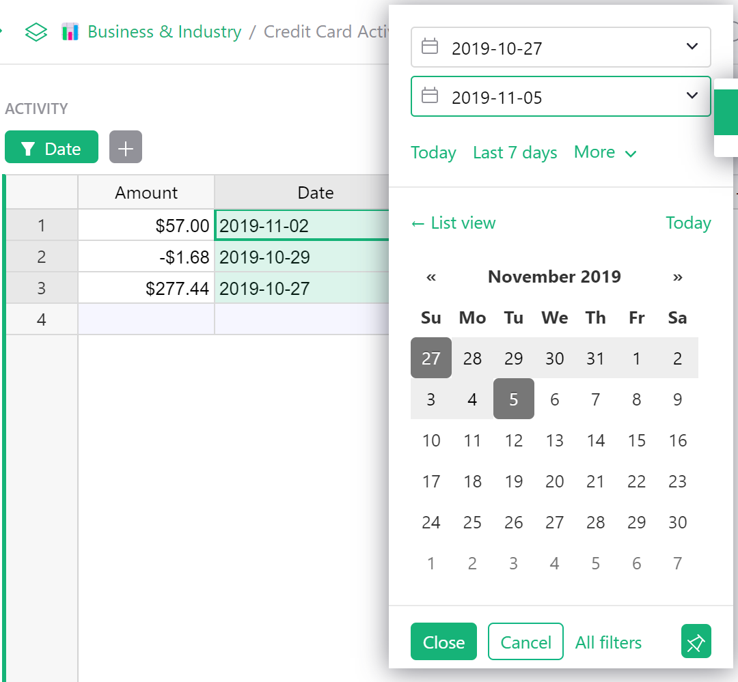This screenshot has width=738, height=682.
Task: Click the funnel icon on the Date filter
Action: pyautogui.click(x=28, y=147)
